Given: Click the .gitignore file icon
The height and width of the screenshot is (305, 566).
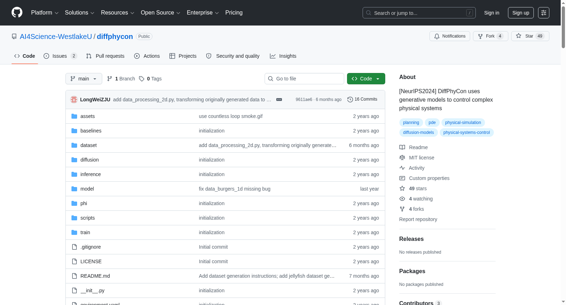Looking at the screenshot, I should 74,247.
